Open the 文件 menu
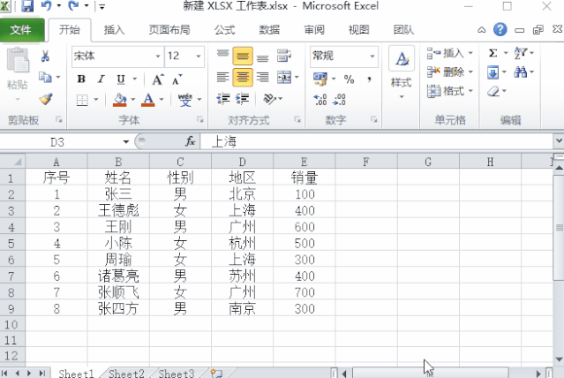 point(21,29)
